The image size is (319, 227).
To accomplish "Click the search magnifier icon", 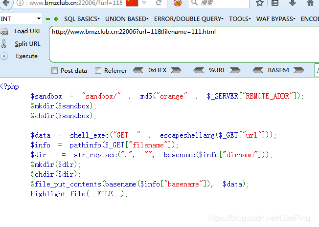I will pos(195,2).
